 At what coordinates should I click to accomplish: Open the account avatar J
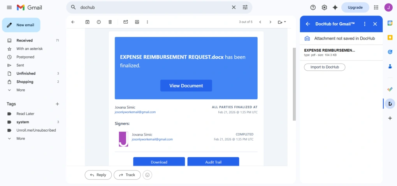388,8
